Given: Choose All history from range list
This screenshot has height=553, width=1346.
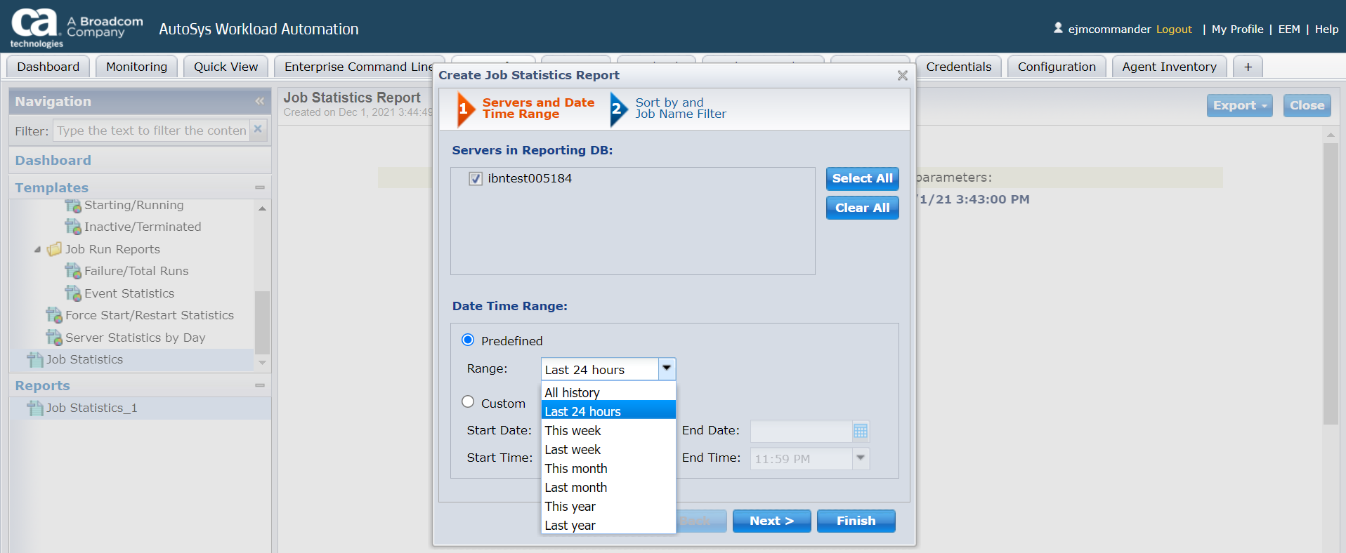Looking at the screenshot, I should 608,392.
